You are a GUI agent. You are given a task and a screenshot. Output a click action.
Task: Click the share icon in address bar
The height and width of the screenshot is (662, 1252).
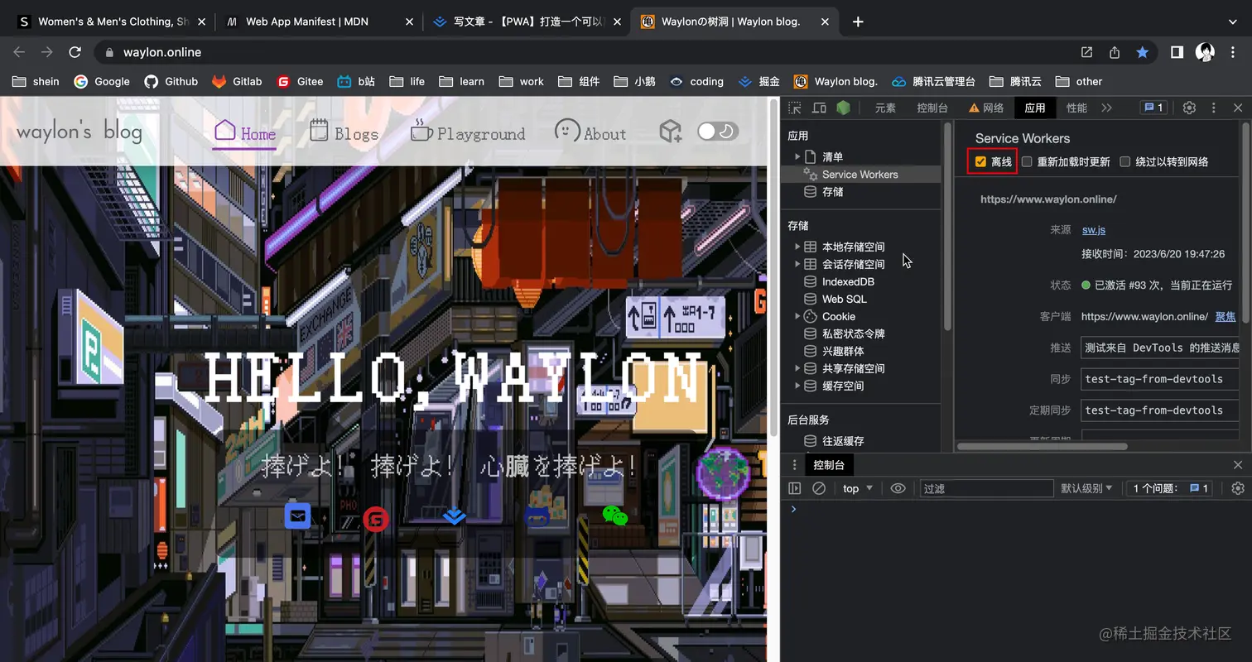pos(1115,52)
